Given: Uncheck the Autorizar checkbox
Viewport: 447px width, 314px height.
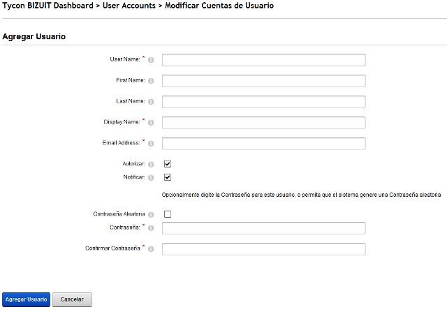Looking at the screenshot, I should point(168,164).
